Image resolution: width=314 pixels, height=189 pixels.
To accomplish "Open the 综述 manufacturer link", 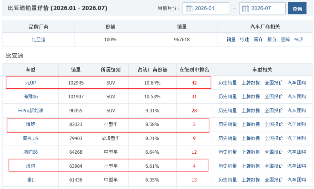I will pyautogui.click(x=245, y=40).
